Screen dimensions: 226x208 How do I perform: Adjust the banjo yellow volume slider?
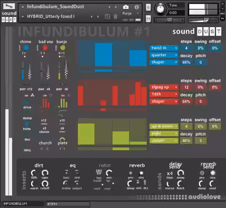tap(59, 71)
